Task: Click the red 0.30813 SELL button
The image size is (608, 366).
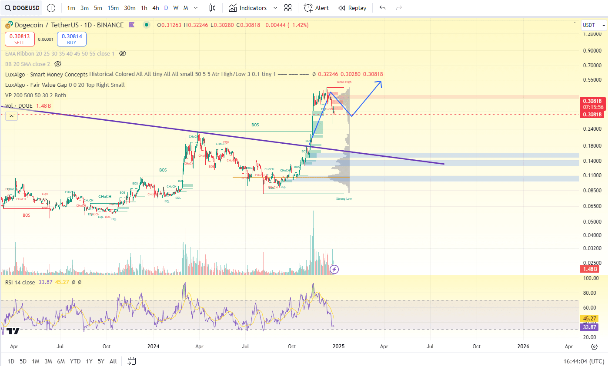Action: click(20, 39)
